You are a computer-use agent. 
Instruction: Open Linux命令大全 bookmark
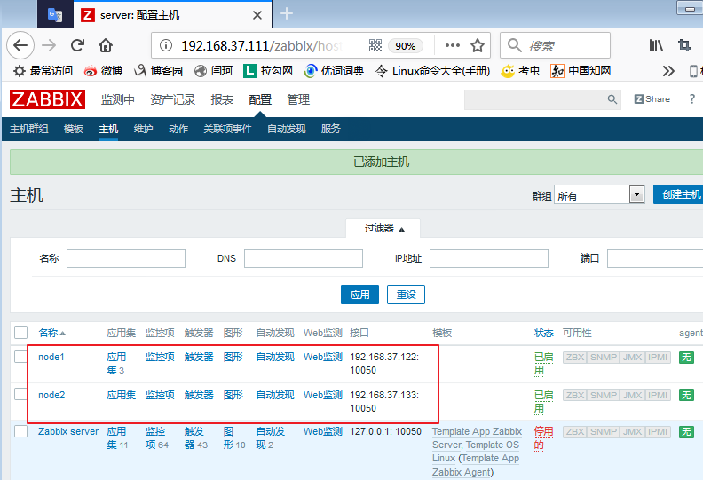click(x=432, y=71)
